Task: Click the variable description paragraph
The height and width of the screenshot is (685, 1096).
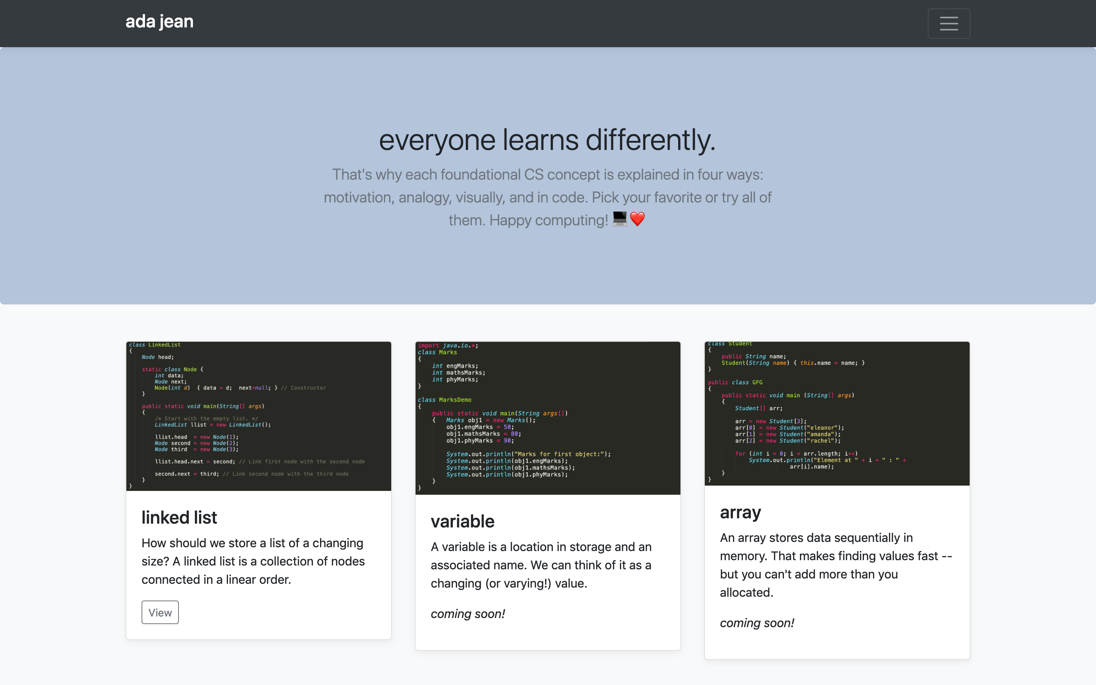Action: 541,565
